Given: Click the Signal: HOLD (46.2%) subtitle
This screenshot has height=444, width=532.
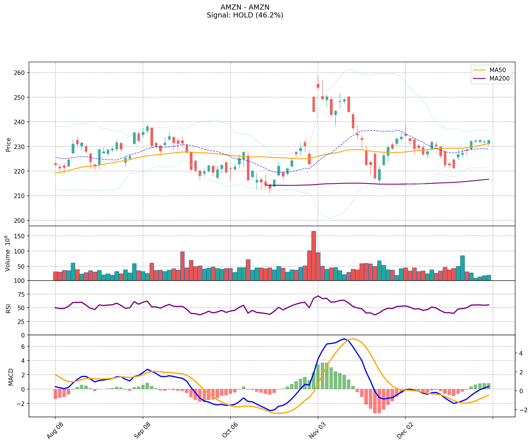Looking at the screenshot, I should [245, 15].
